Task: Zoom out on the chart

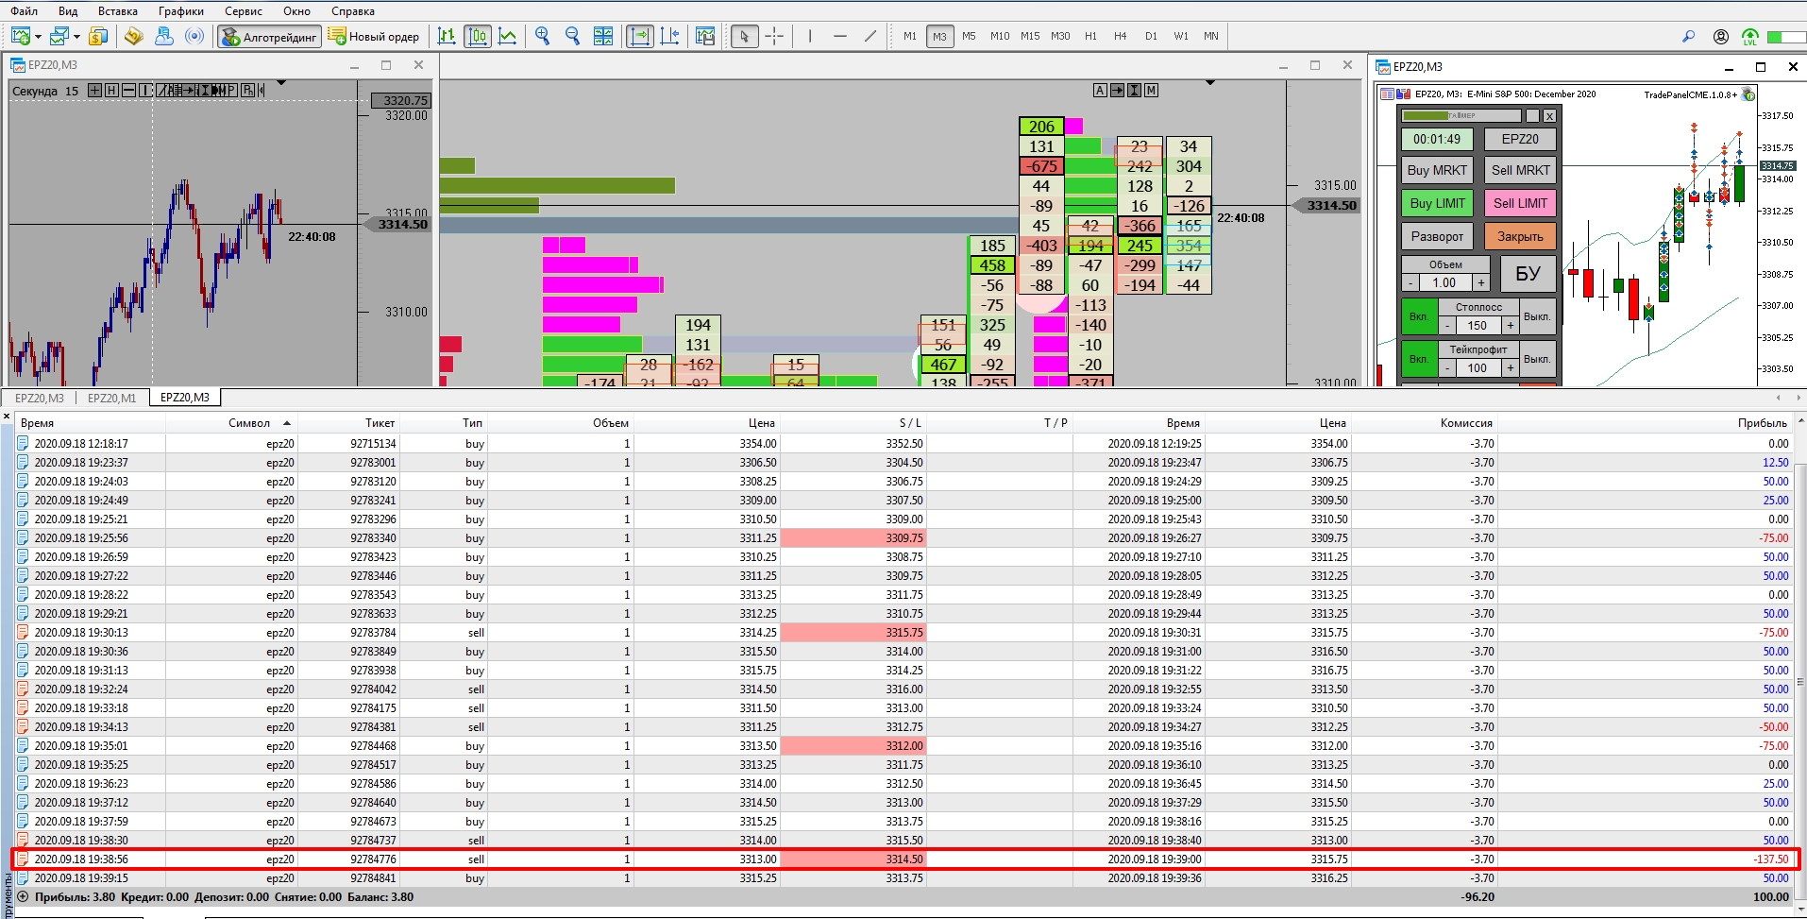Action: [573, 36]
